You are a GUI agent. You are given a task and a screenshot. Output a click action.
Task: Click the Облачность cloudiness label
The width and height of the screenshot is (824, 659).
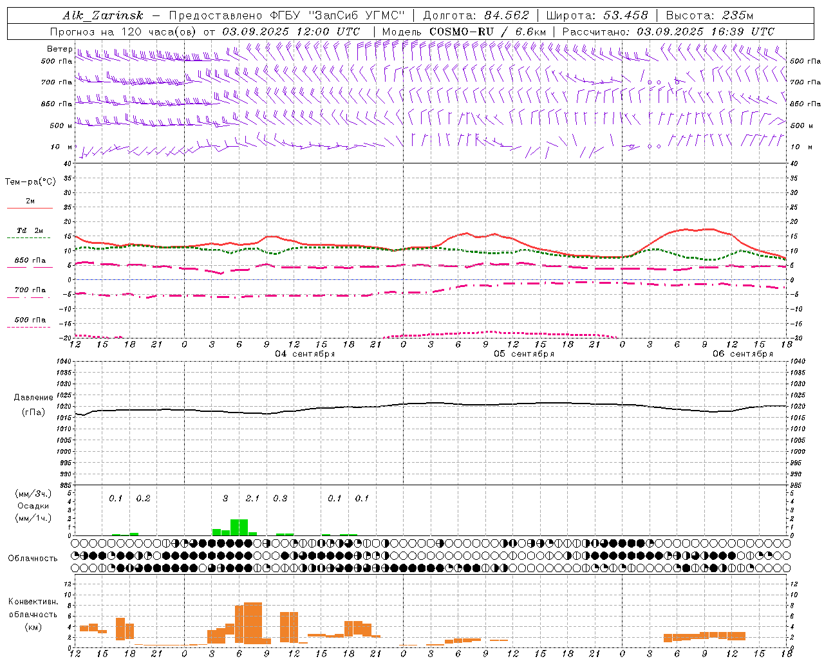pos(33,558)
